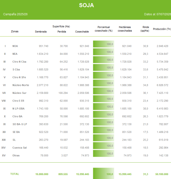Click the 'Perdida' column header

point(62,32)
